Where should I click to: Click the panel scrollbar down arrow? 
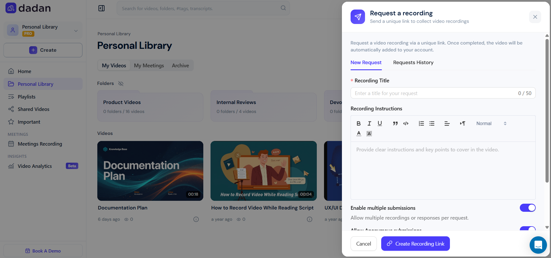[547, 227]
